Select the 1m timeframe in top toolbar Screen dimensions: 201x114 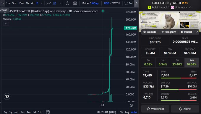pos(8,3)
